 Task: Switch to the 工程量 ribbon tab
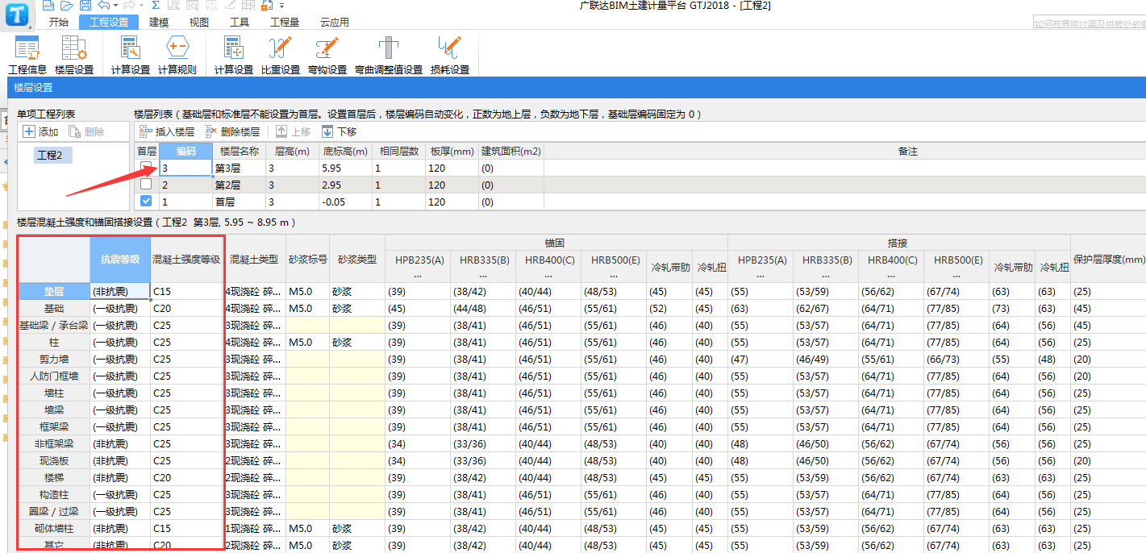coord(285,23)
